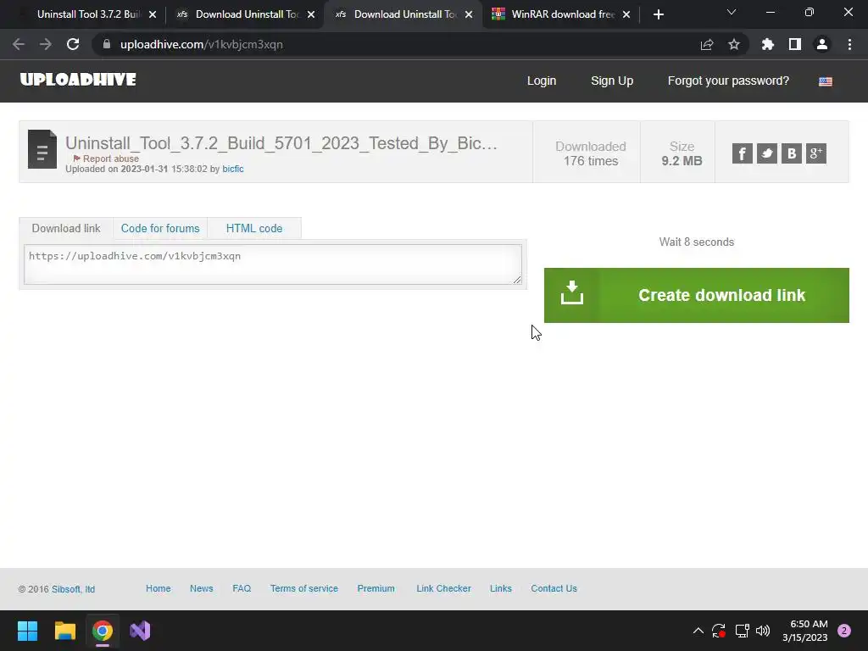Open the Chrome extensions puzzle icon
868x651 pixels.
click(x=768, y=44)
